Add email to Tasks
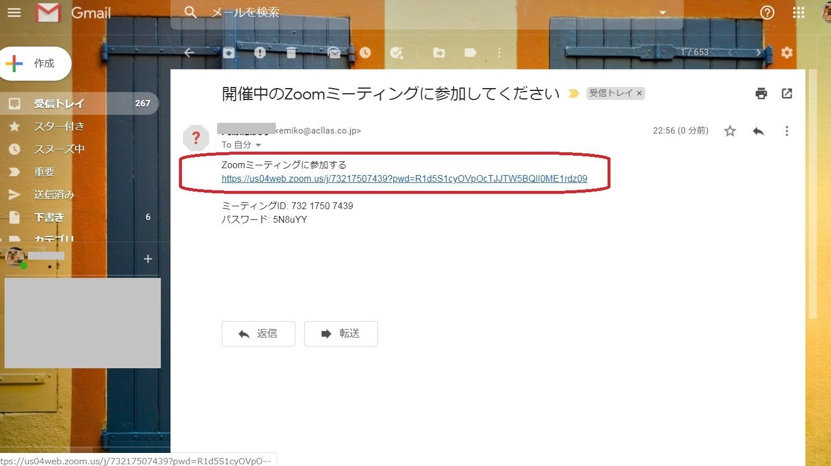Screen dimensions: 831x466 click(397, 52)
